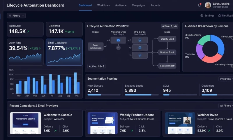The width and height of the screenshot is (233, 140).
Task: Select the red Marketing Managers donut segment
Action: [x=212, y=59]
